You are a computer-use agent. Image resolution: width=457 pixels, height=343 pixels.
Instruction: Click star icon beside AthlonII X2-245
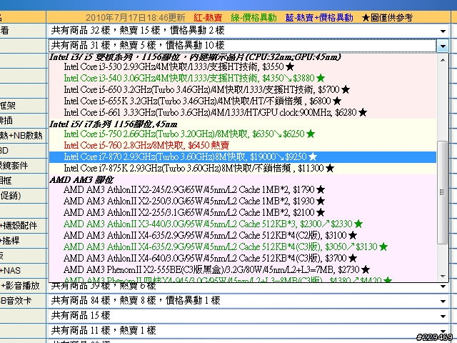(321, 190)
